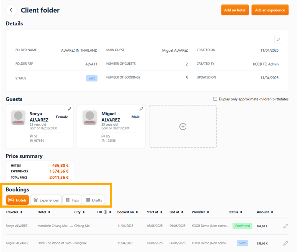Click Sonya ALVAREZ's profile photo
Image resolution: width=297 pixels, height=252 pixels.
[18, 117]
